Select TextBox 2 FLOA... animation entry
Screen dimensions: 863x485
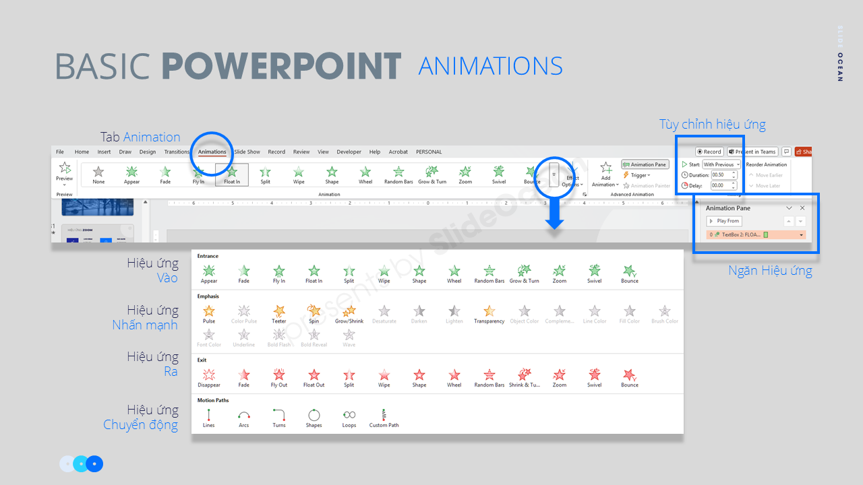[x=756, y=235]
